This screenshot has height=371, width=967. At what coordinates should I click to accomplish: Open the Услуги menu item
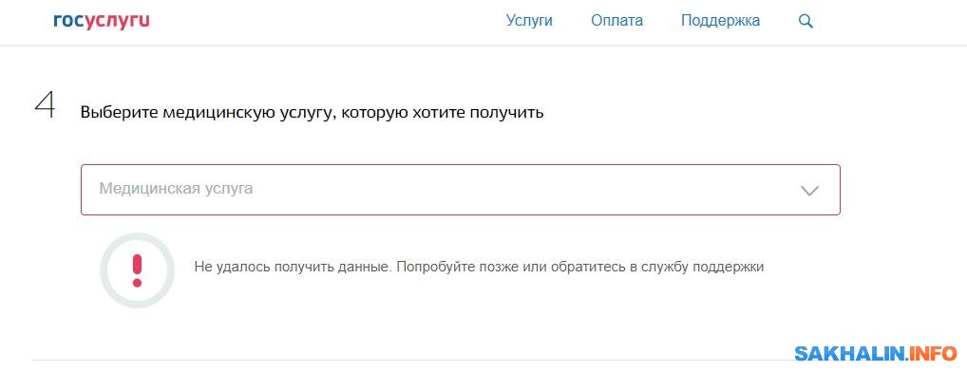(529, 21)
